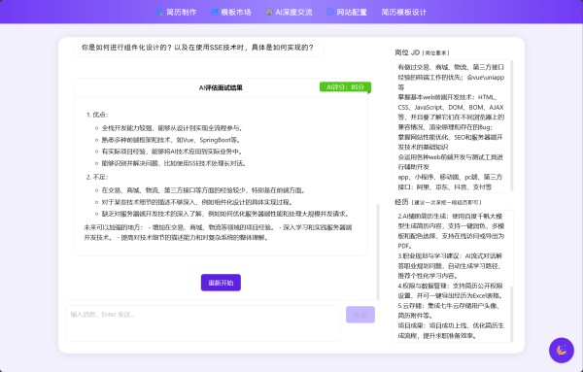
Task: Open 简历模板设计 in the top nav
Action: (404, 12)
